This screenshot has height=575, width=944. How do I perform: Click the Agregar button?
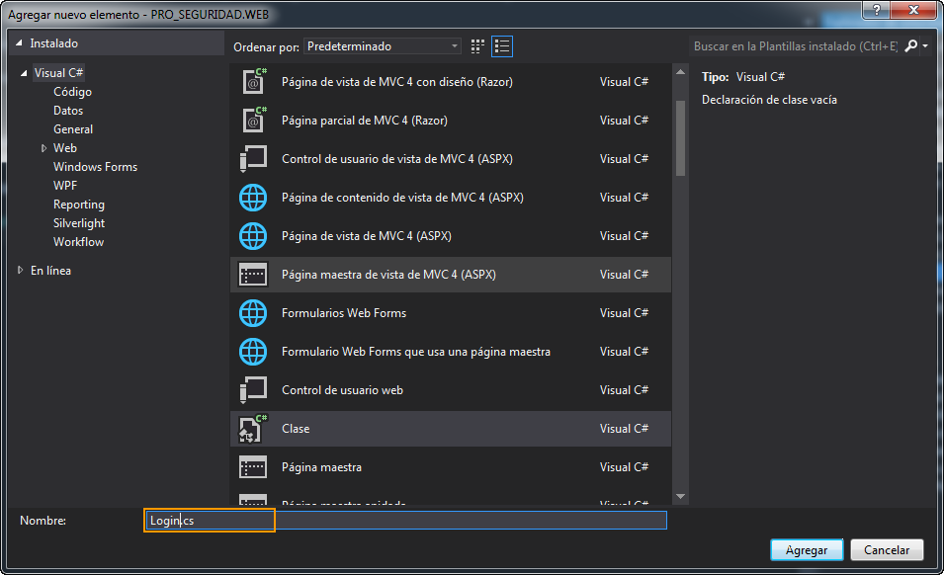(x=805, y=549)
